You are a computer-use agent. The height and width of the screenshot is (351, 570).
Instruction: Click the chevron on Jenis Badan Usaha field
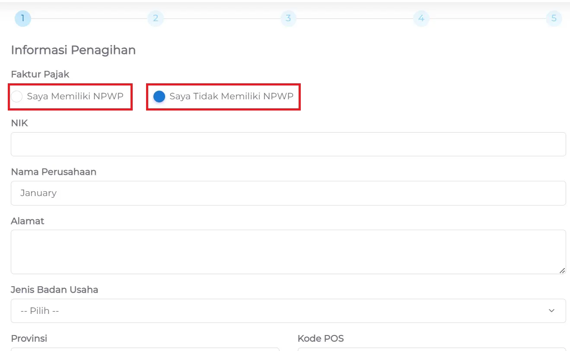(551, 310)
